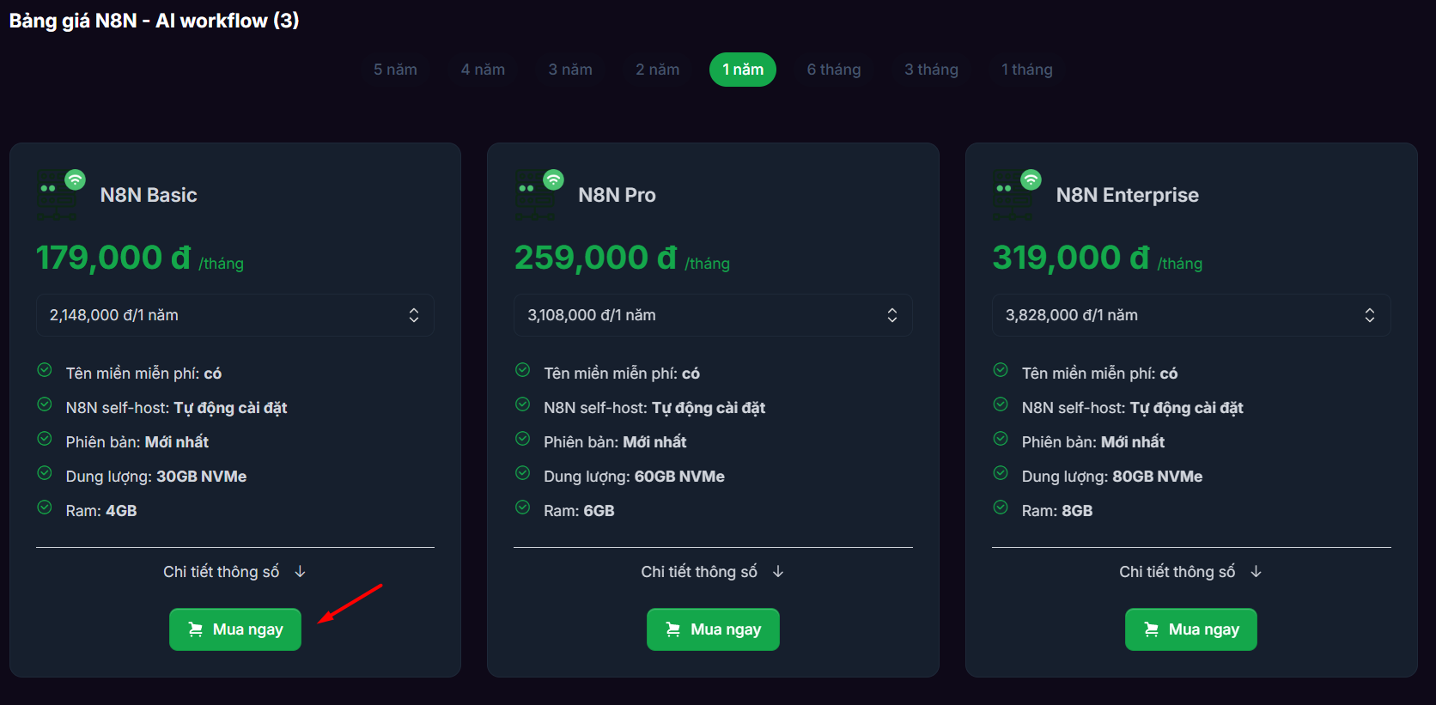1436x705 pixels.
Task: Open the Basic plan billing period dropdown
Action: (234, 315)
